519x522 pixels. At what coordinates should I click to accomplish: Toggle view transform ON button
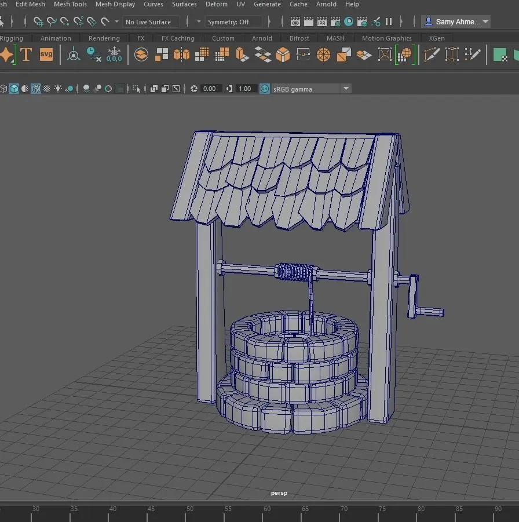pos(264,89)
